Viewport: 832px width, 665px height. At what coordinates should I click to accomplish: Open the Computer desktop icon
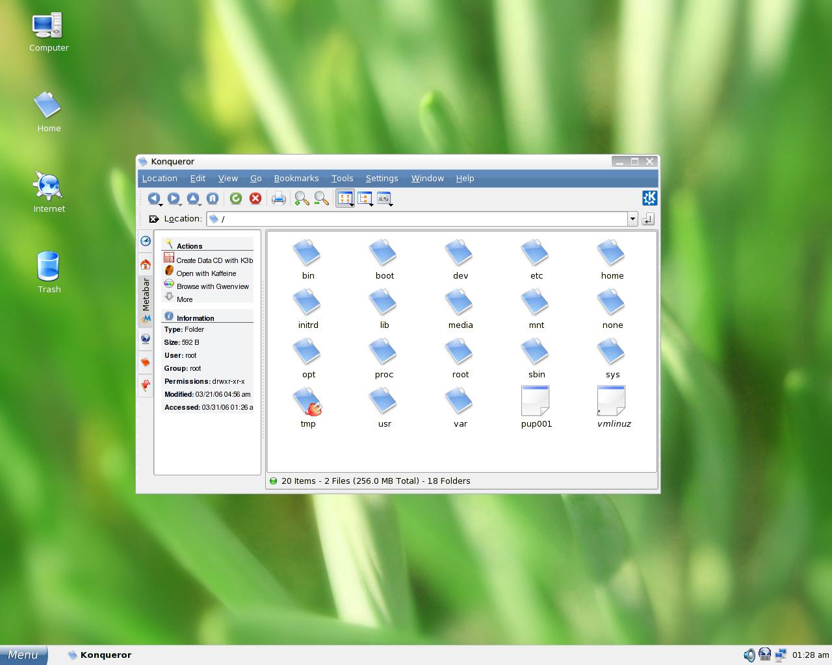[49, 32]
